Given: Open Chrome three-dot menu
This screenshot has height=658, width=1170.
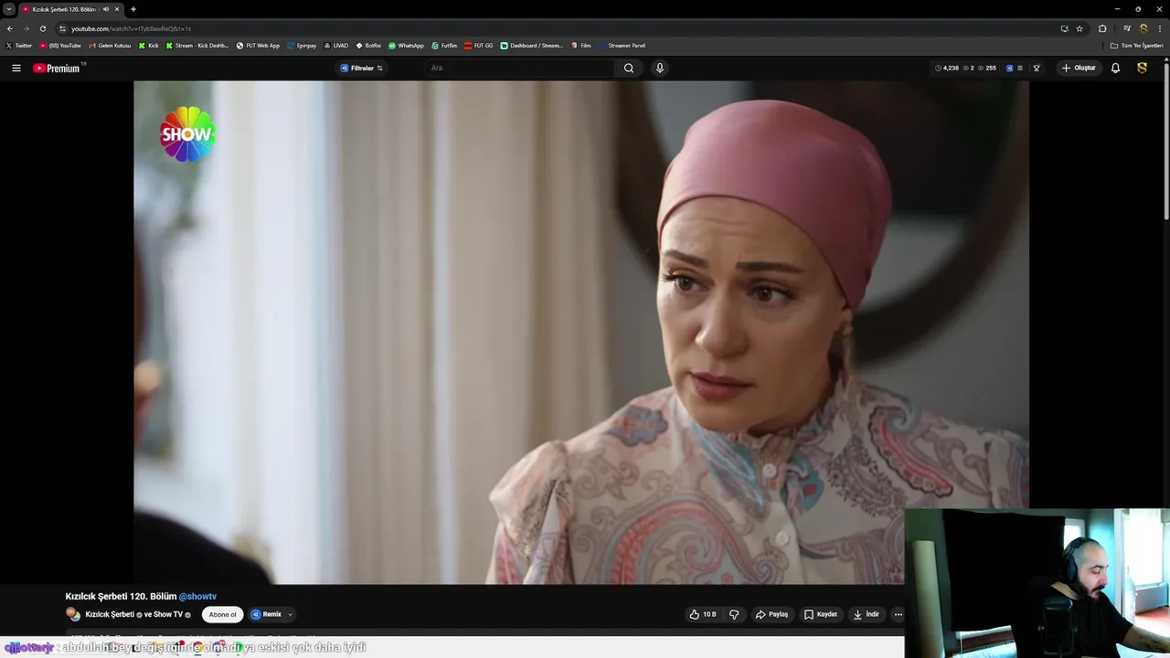Looking at the screenshot, I should 1159,28.
